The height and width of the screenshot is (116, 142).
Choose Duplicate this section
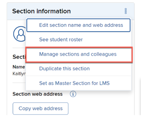pos(78,69)
